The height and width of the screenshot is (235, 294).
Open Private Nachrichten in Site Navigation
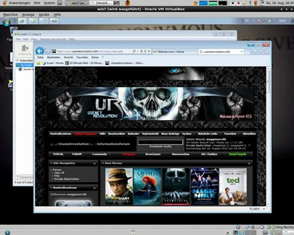tap(67, 179)
